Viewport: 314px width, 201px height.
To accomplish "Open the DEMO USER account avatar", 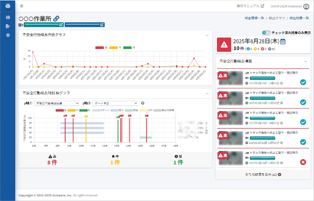I will [306, 6].
